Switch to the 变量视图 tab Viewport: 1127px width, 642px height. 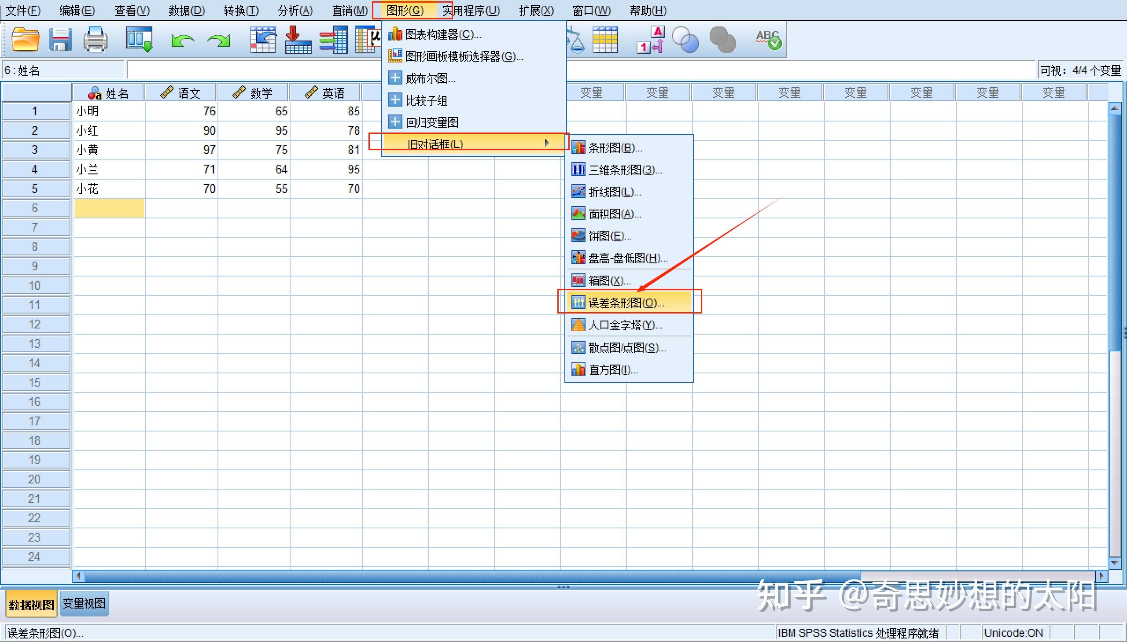coord(84,603)
